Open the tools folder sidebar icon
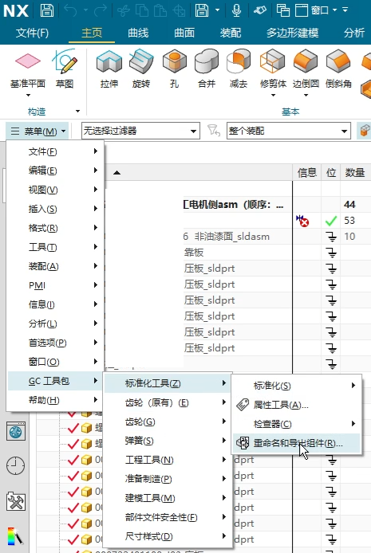 [x=16, y=501]
